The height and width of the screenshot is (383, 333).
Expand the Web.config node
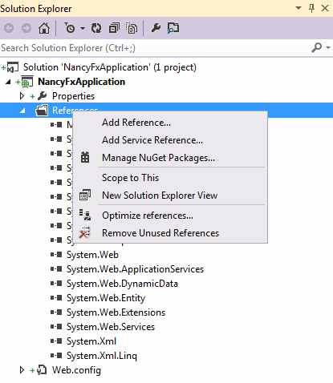coord(22,370)
